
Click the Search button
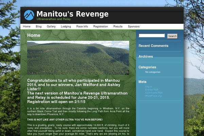(x=172, y=36)
